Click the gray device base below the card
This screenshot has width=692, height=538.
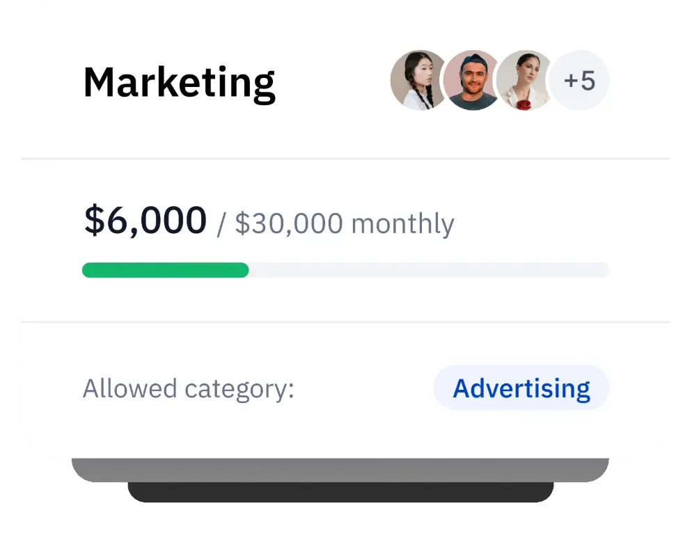click(x=340, y=470)
